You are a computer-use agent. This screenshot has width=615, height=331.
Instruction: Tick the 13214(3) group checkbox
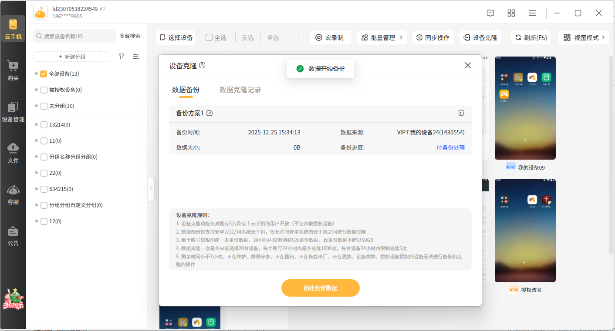click(x=44, y=125)
